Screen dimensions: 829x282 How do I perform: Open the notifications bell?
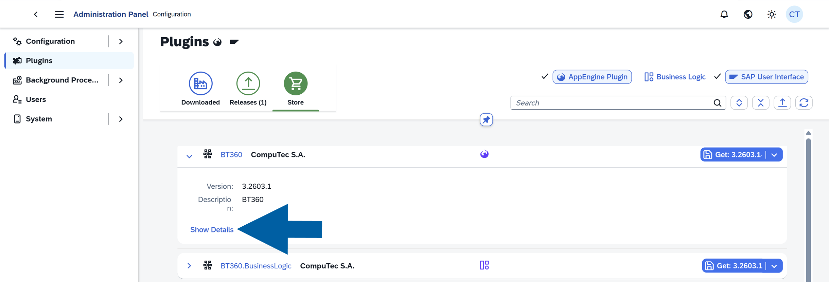click(724, 14)
